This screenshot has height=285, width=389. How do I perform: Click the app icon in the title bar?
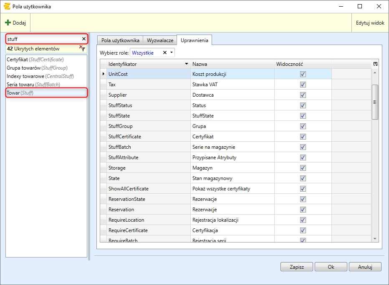coord(7,7)
